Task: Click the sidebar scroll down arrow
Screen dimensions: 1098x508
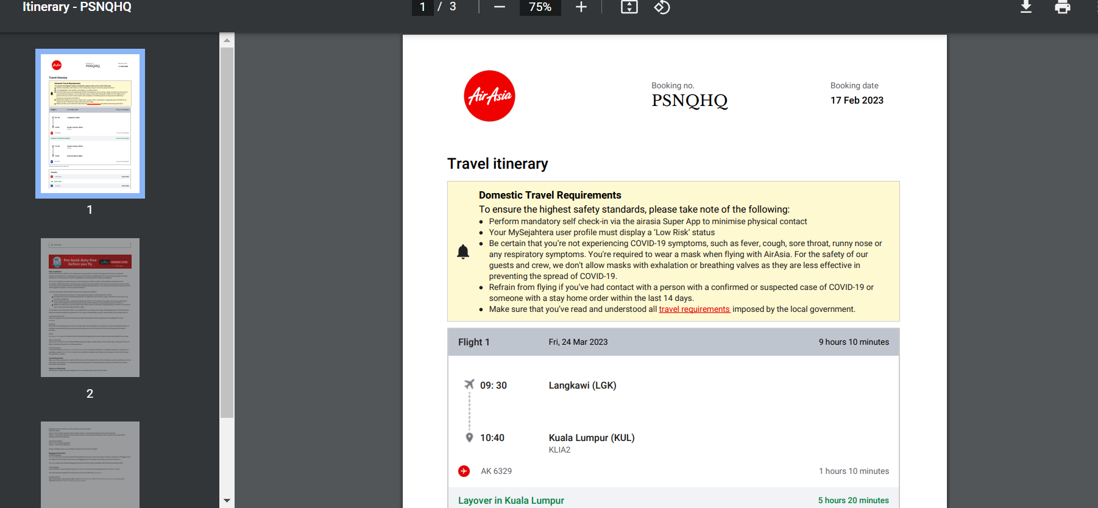Action: point(227,501)
